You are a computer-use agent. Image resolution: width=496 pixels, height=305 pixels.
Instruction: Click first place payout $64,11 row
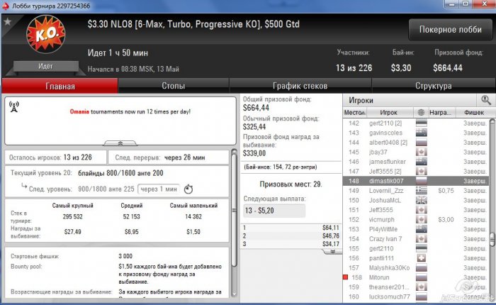click(291, 228)
